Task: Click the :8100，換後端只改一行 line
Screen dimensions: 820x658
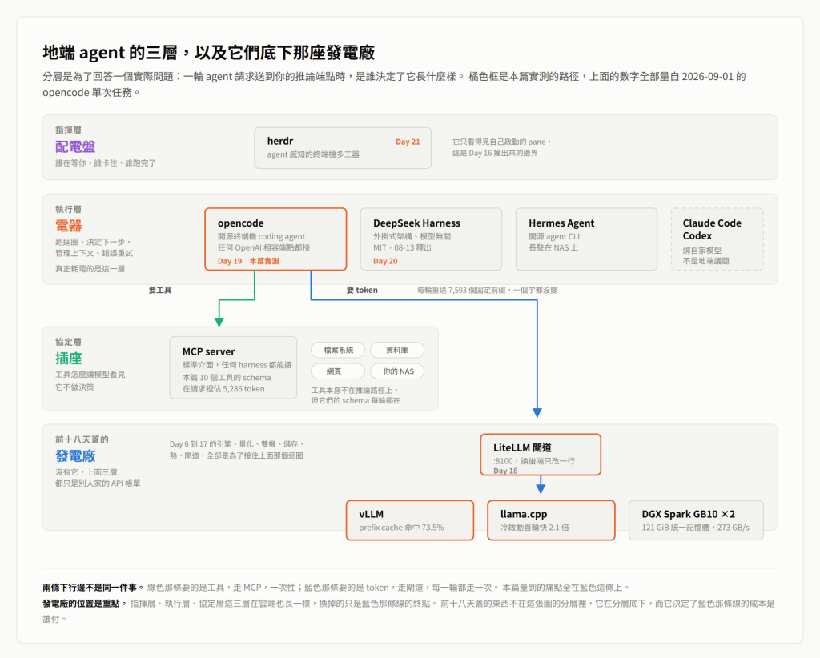Action: (x=534, y=461)
